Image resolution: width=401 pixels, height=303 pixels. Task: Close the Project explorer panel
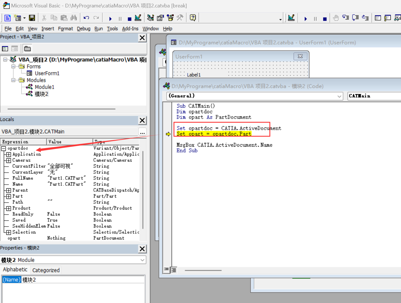pyautogui.click(x=142, y=38)
